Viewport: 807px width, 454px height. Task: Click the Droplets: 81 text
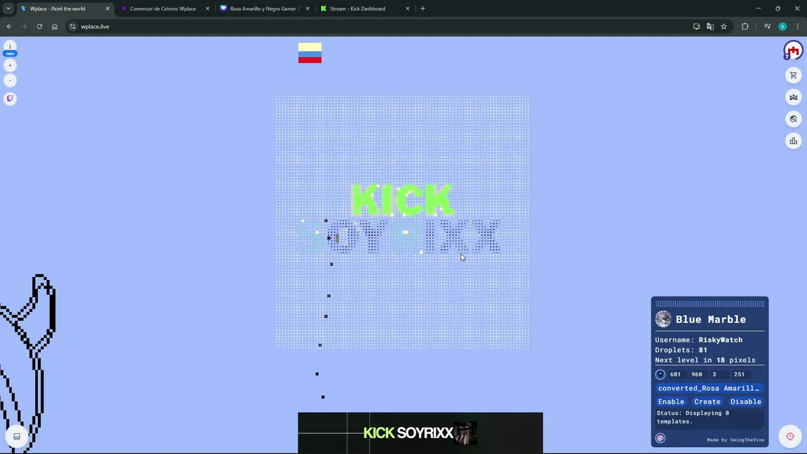coord(681,350)
